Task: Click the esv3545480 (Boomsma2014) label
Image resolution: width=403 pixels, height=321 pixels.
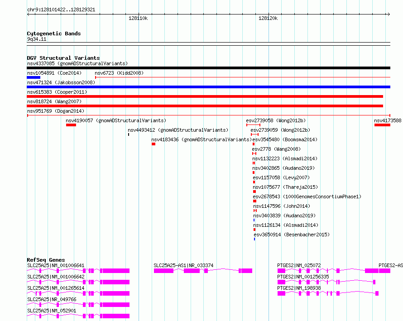Action: tap(285, 139)
